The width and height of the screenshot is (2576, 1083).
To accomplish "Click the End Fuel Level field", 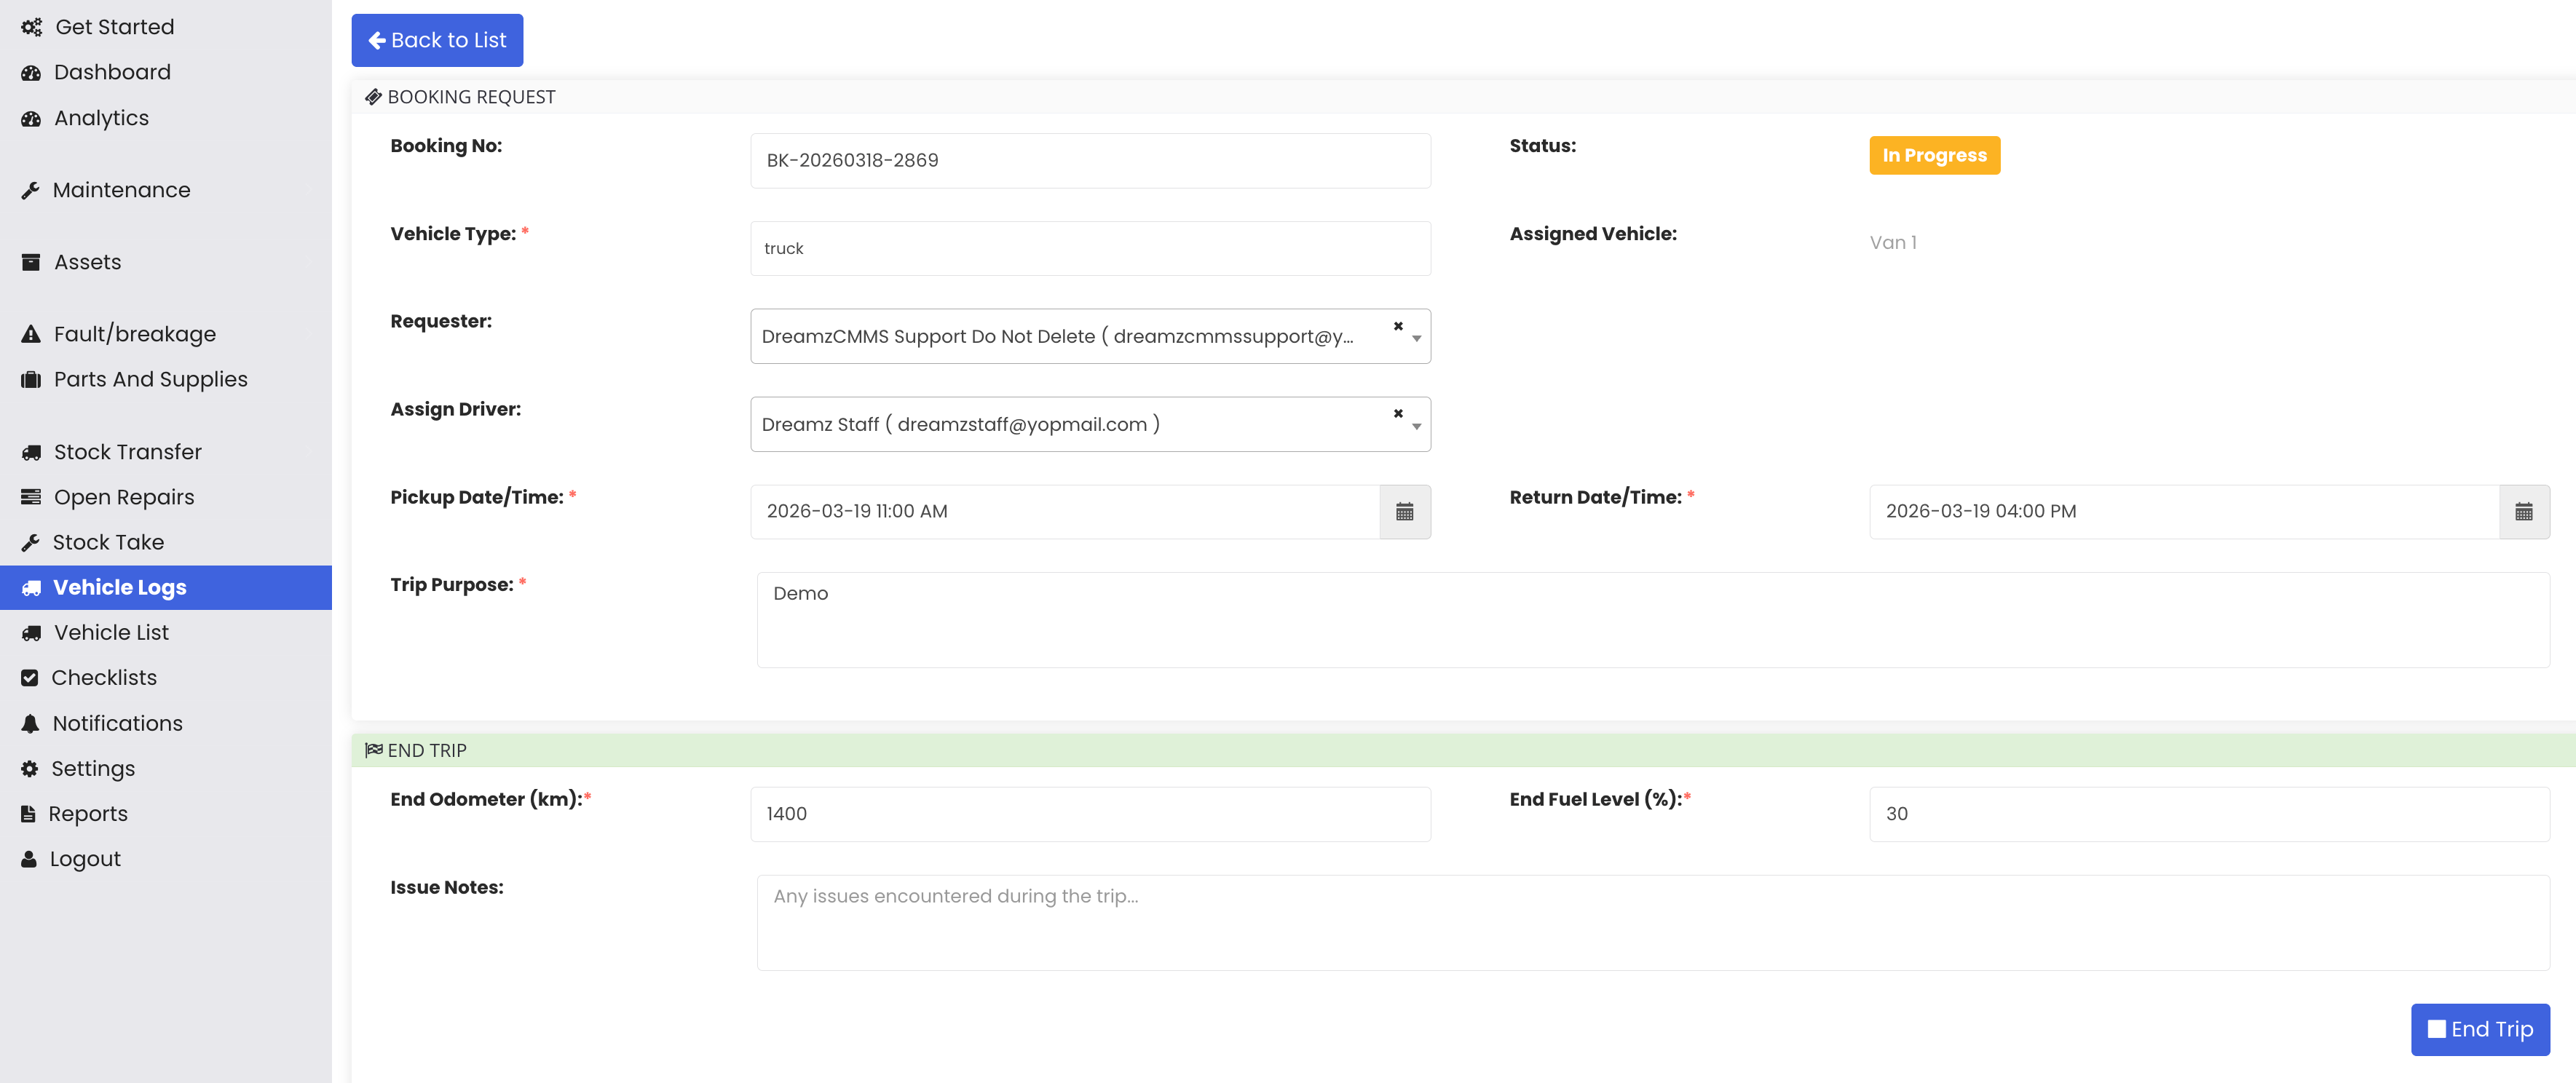I will pyautogui.click(x=2208, y=813).
